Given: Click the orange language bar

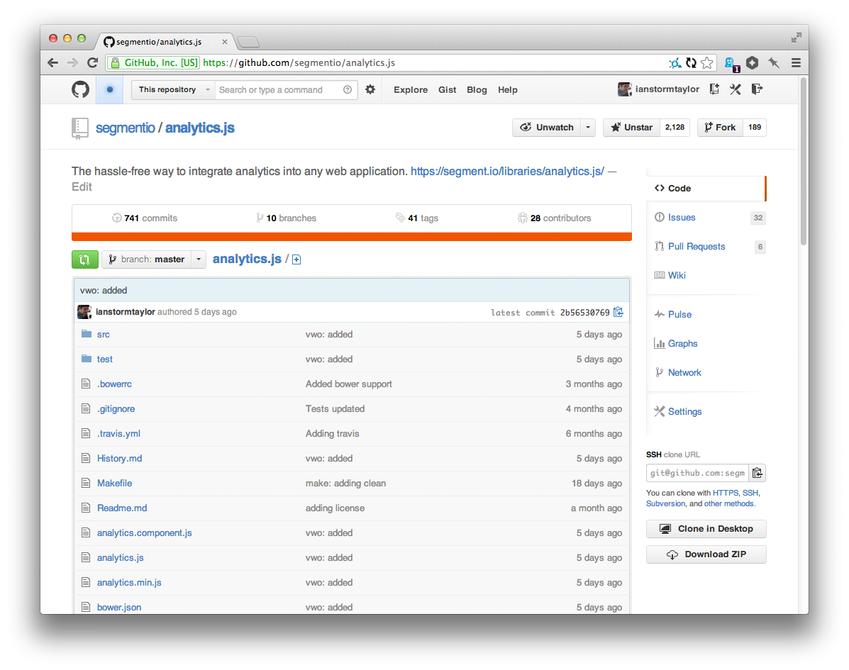Looking at the screenshot, I should (351, 237).
